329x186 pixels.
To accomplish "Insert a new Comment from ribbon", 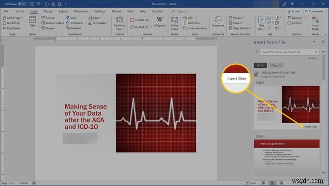I will pos(218,22).
